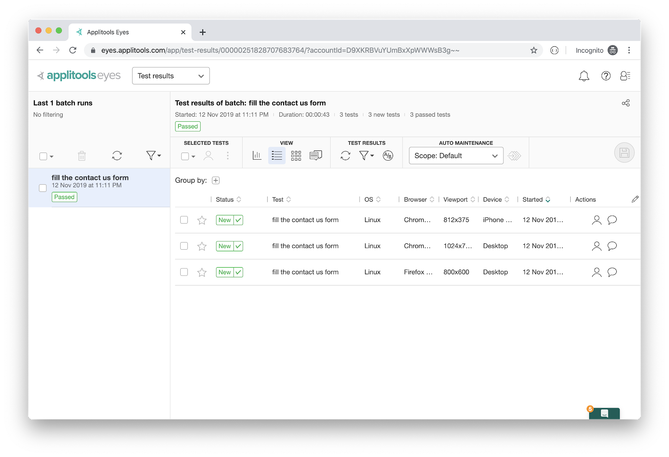Image resolution: width=669 pixels, height=457 pixels.
Task: Tick the checkbox beside the batch entry
Action: click(x=43, y=188)
